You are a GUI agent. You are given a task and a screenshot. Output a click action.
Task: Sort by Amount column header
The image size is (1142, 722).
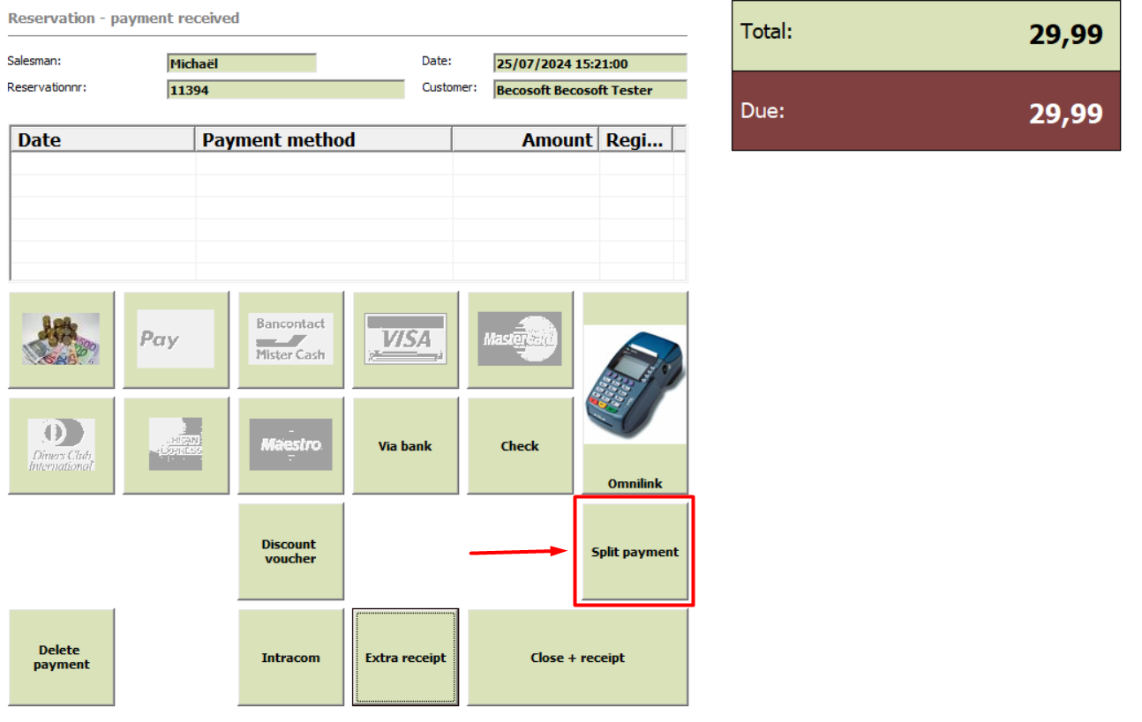[526, 139]
